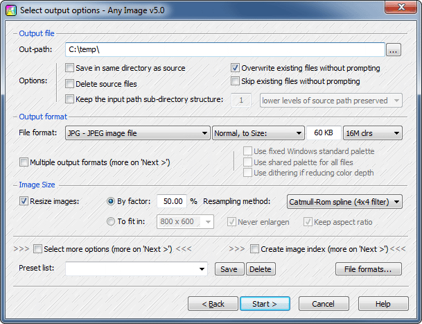Check Select more options checkbox
The height and width of the screenshot is (324, 422).
[37, 249]
